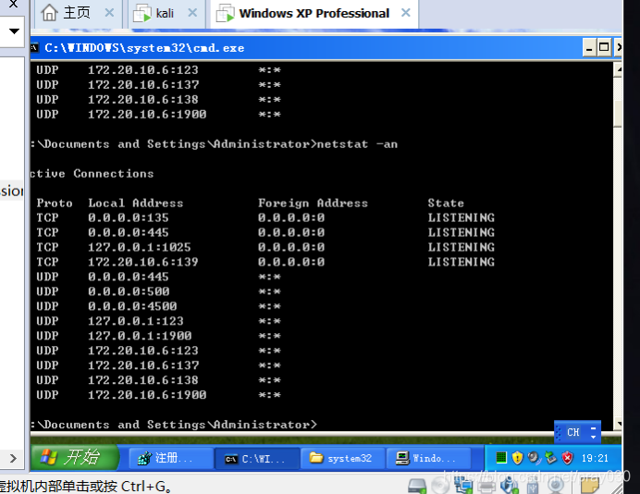Click the TCP 172.20.10.6:139 entry
The height and width of the screenshot is (494, 640).
click(265, 262)
